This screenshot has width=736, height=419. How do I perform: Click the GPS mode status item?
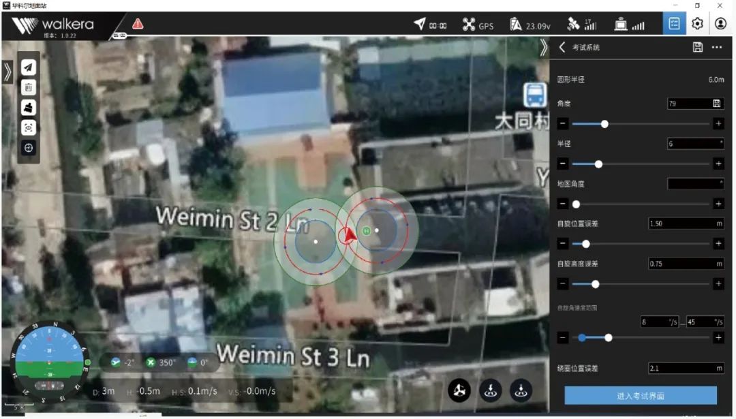478,26
